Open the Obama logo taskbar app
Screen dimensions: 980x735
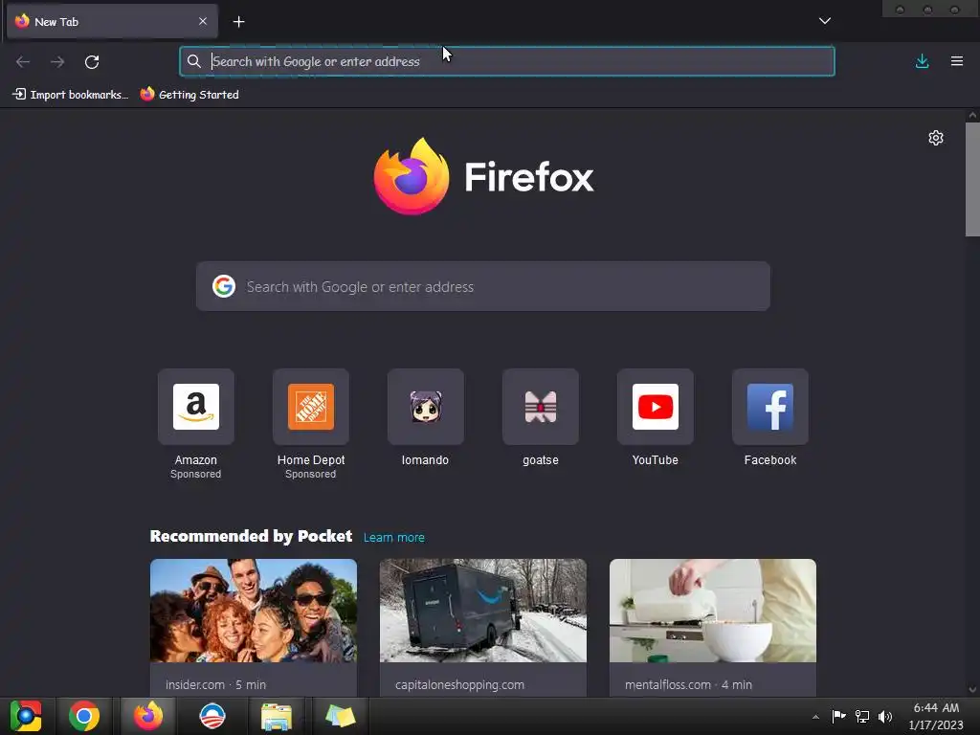pyautogui.click(x=212, y=716)
